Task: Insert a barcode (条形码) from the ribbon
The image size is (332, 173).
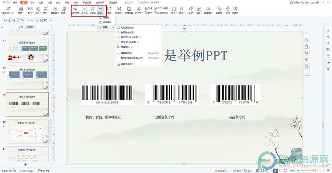Action: coord(84,10)
